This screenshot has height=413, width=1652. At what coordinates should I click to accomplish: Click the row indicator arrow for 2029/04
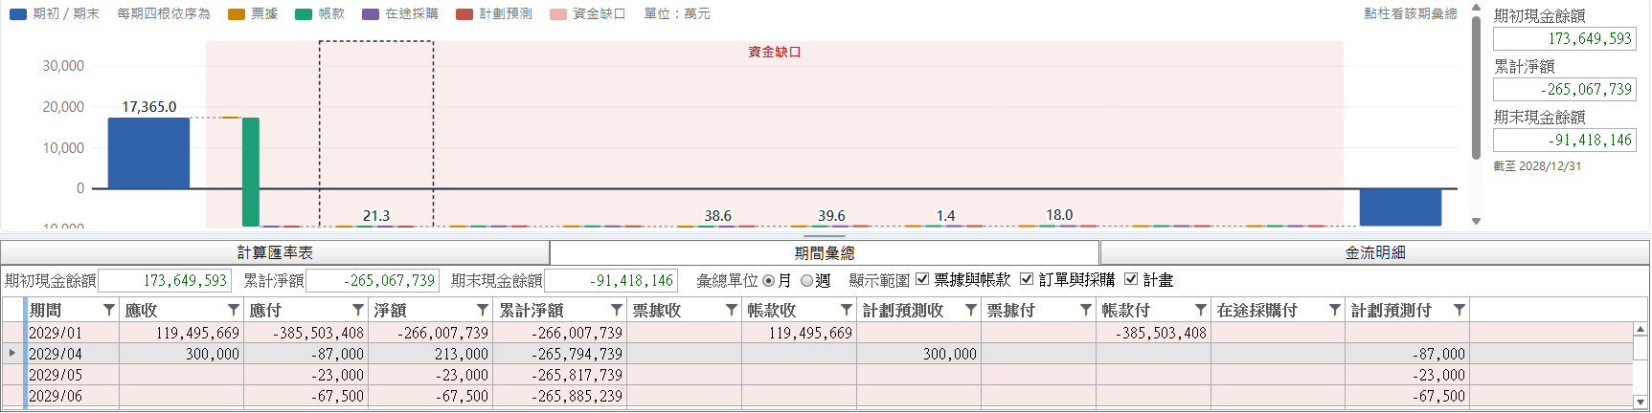pos(12,353)
